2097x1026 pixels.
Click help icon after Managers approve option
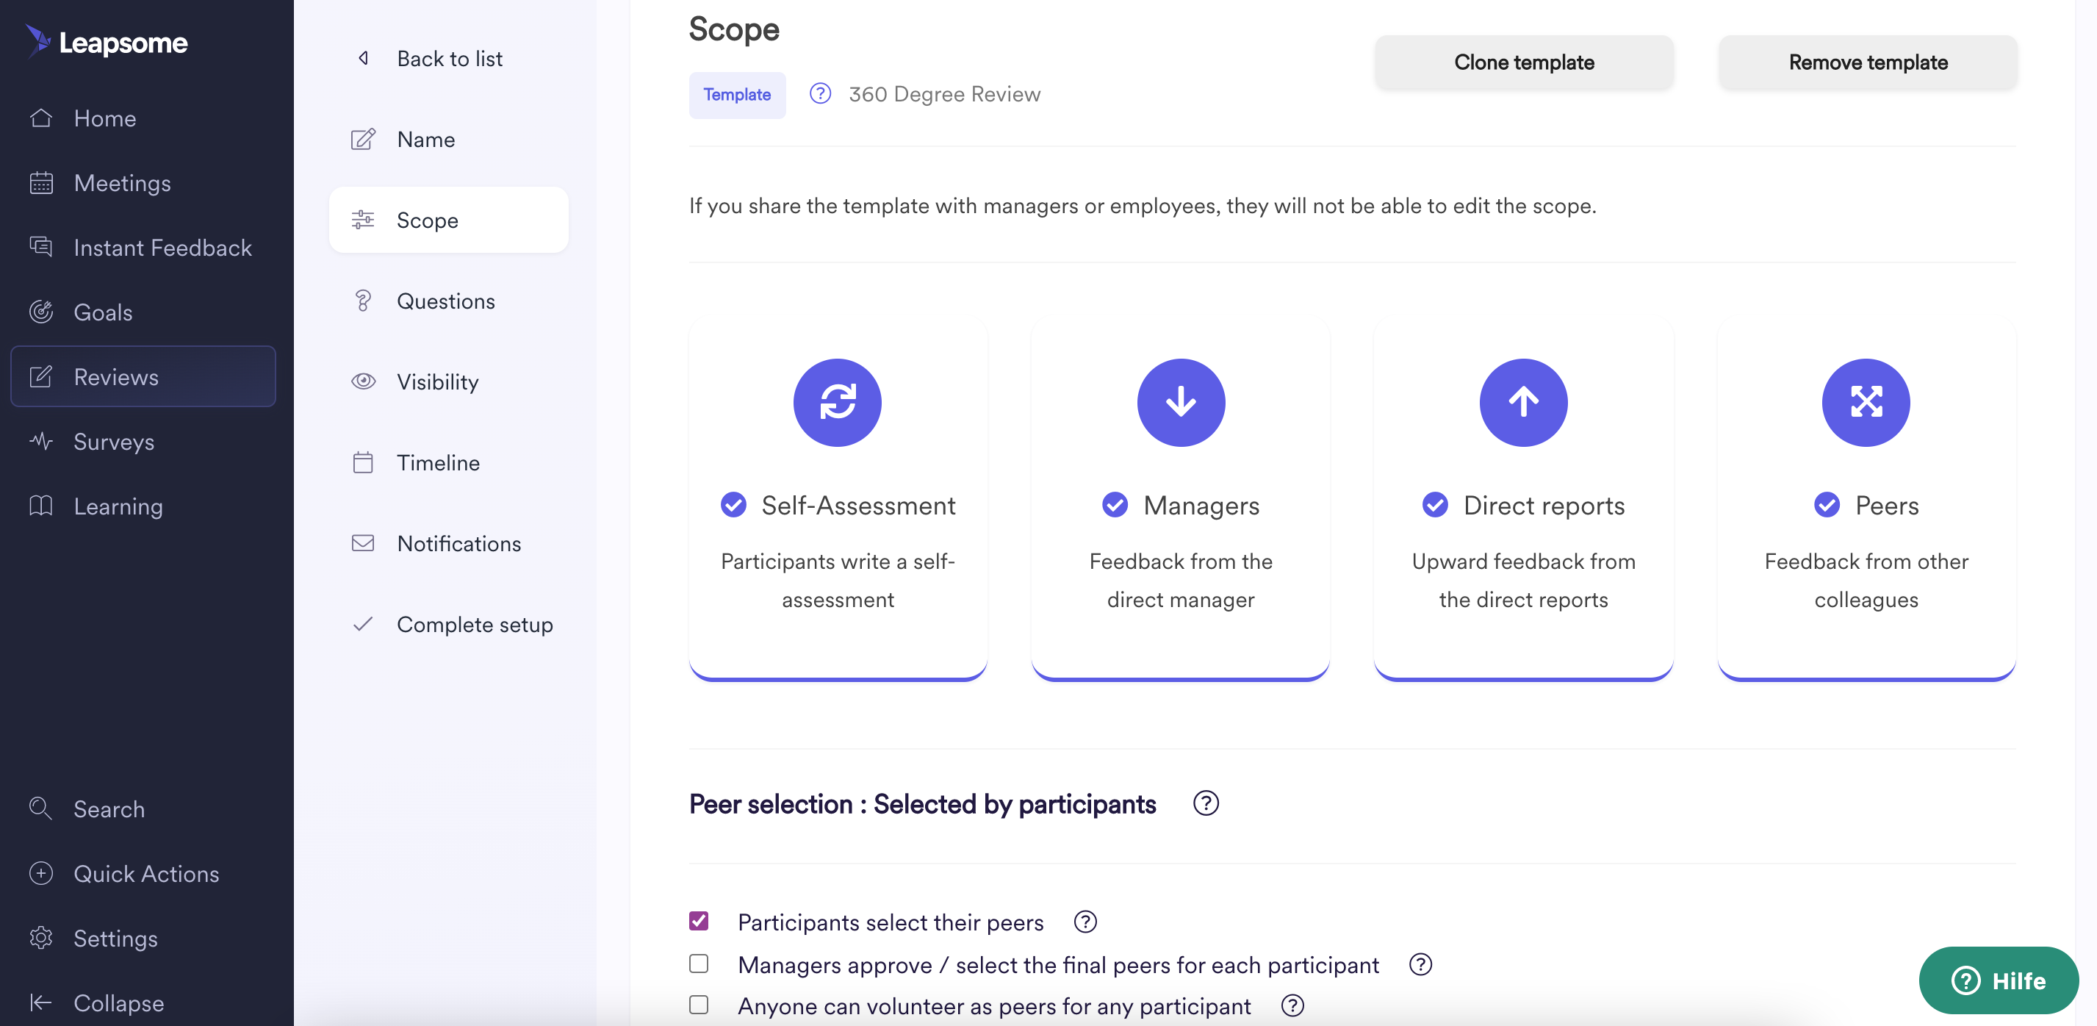1420,964
